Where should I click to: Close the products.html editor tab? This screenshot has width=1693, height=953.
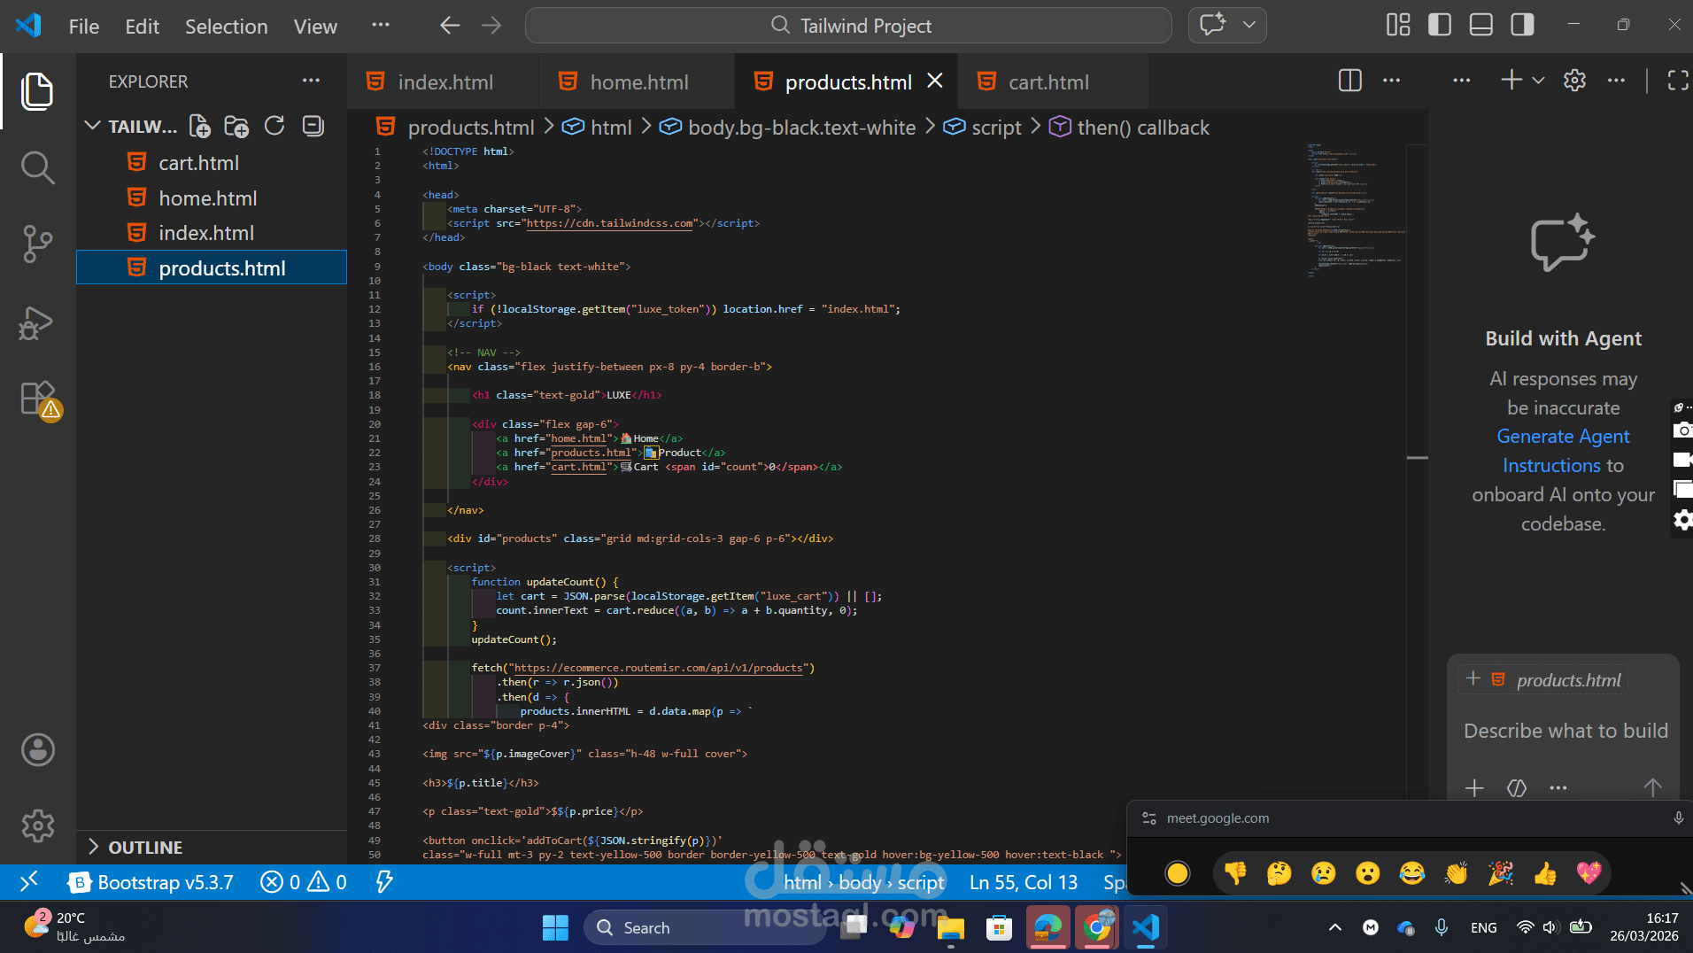(935, 81)
